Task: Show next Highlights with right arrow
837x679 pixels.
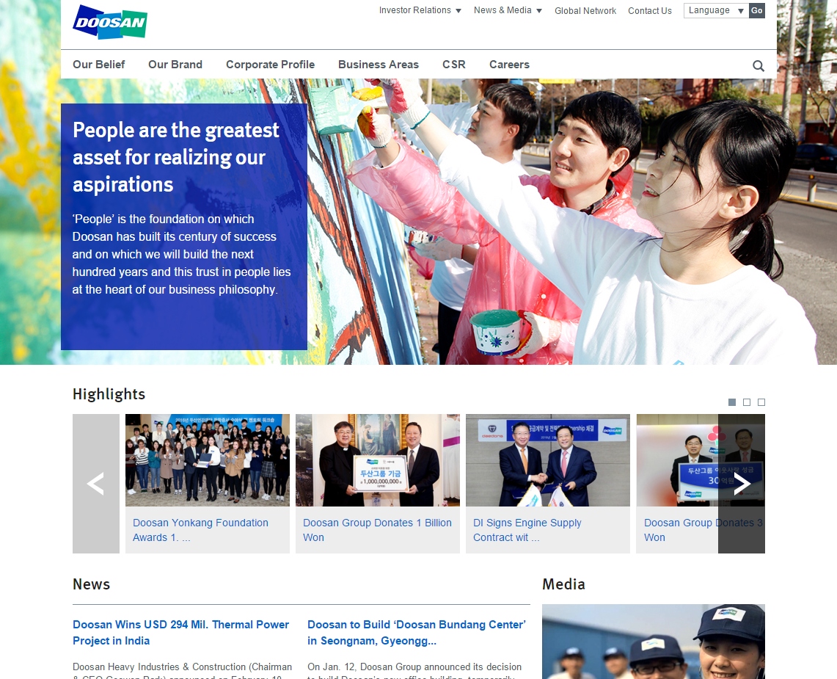Action: pyautogui.click(x=742, y=484)
